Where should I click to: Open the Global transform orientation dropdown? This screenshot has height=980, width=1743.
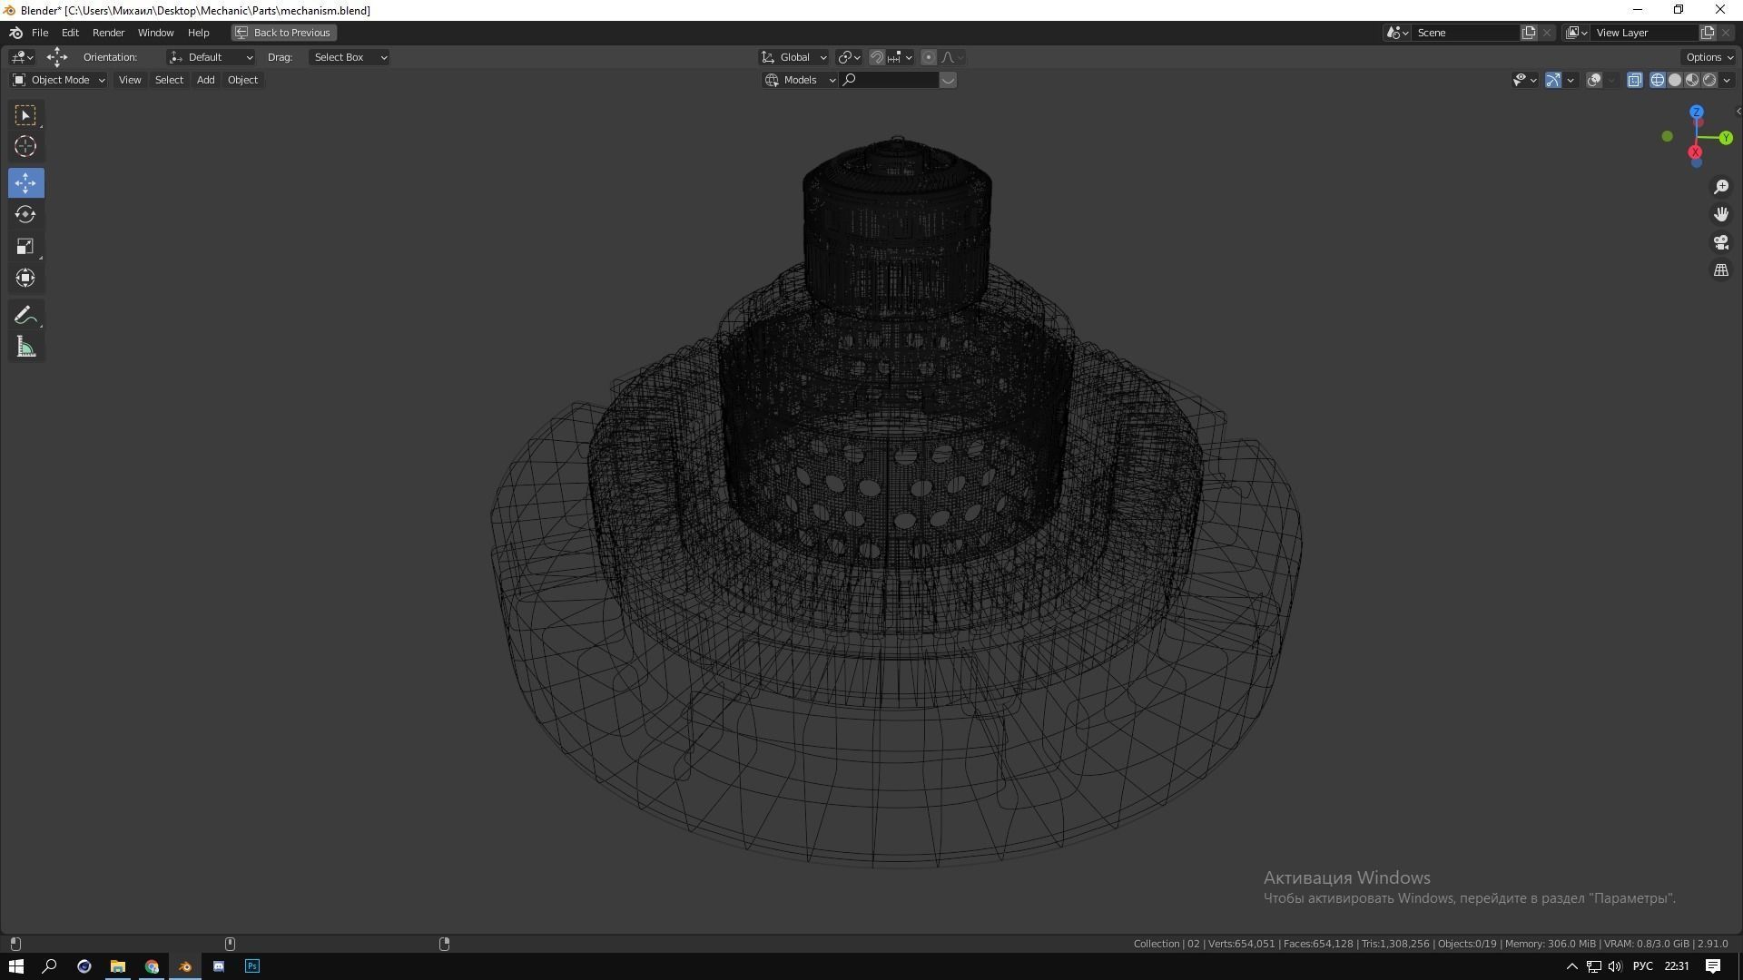pos(793,57)
